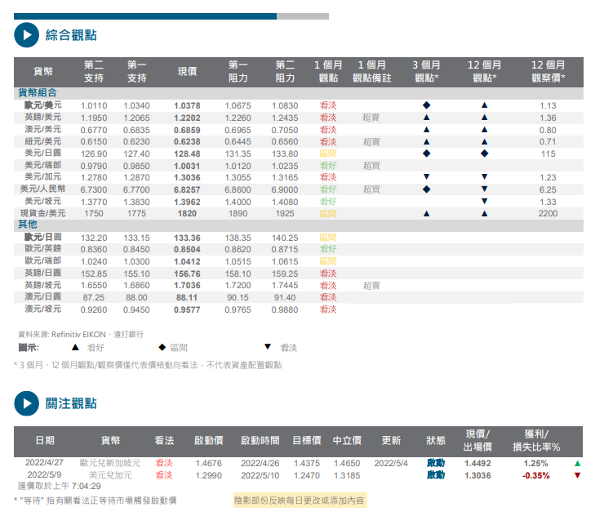604x525 pixels.
Task: Click 啟動 status in the 2022/5/9 row
Action: tap(436, 475)
